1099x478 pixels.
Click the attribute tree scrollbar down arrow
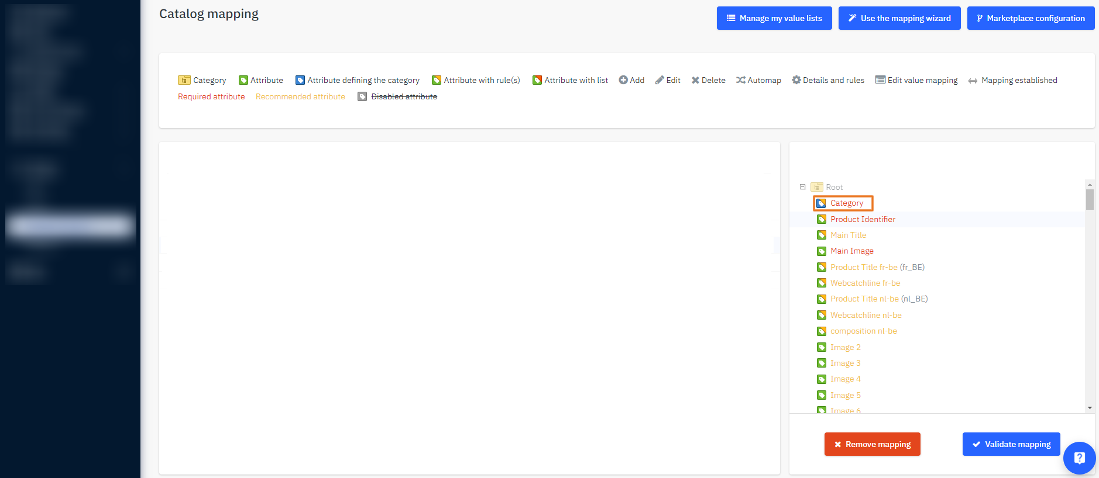point(1090,407)
